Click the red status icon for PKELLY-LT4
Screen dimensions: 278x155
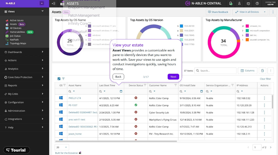[x=136, y=98]
